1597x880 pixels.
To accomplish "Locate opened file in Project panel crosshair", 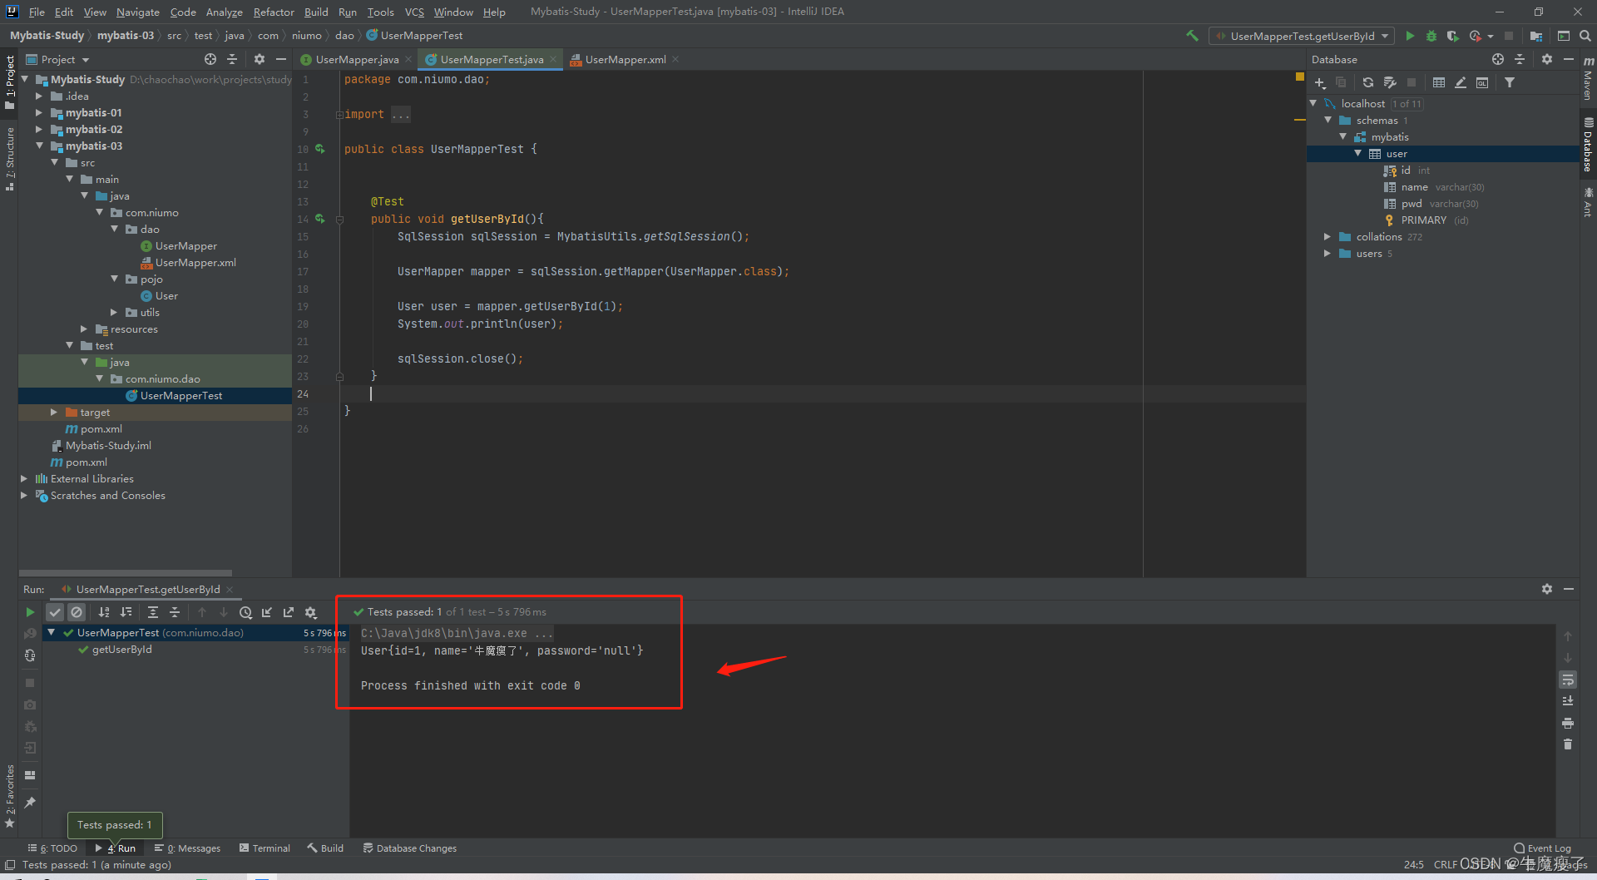I will [210, 59].
